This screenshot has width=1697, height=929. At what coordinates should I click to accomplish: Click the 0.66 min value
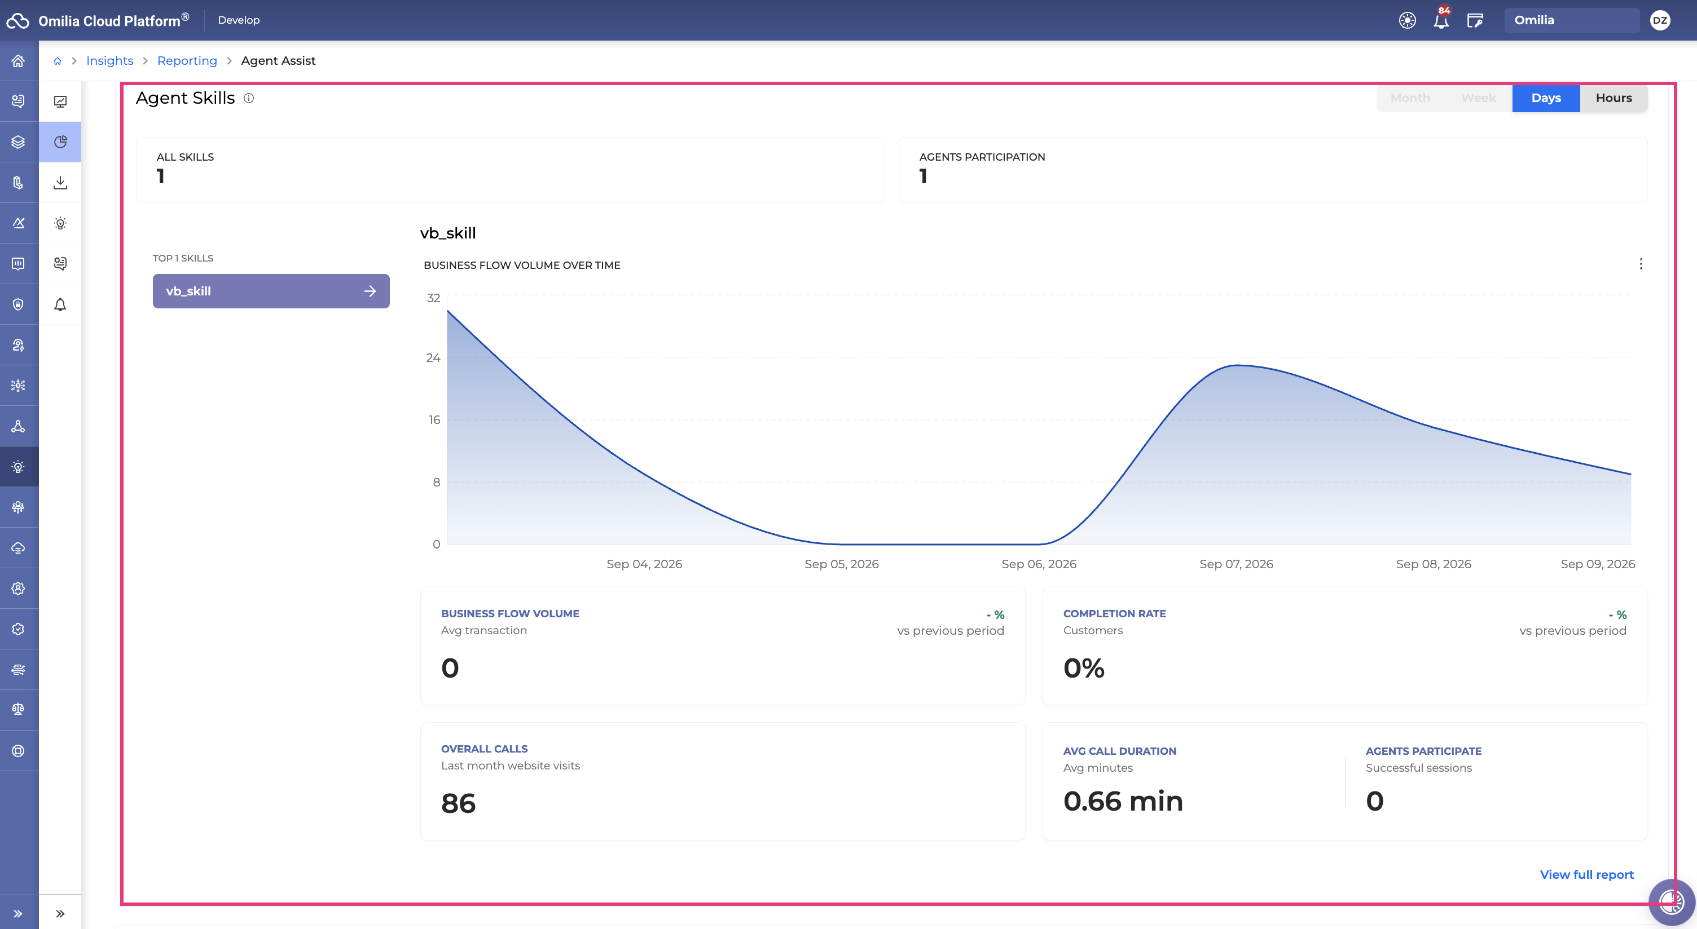(1123, 801)
